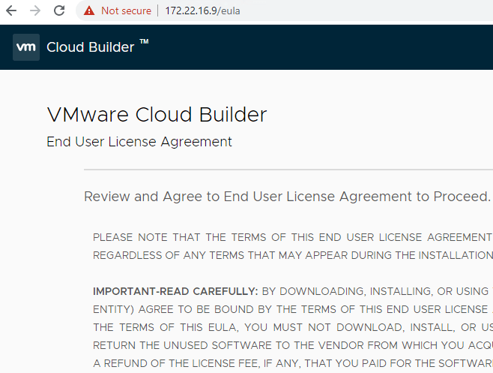Viewport: 493px width, 373px height.
Task: Select the address bar URL 172.22.16.9/eula
Action: tap(202, 11)
